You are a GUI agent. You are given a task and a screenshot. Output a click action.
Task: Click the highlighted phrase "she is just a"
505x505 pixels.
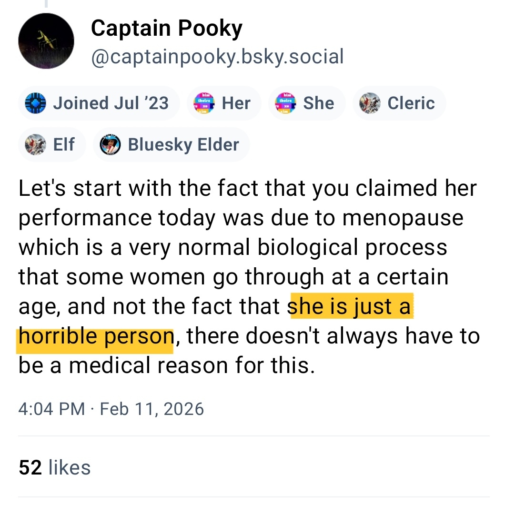pyautogui.click(x=350, y=307)
